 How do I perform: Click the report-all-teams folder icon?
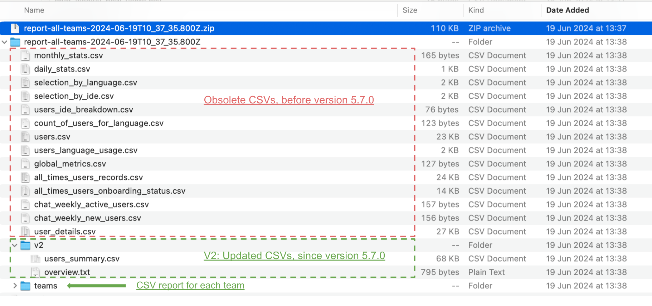tap(15, 42)
